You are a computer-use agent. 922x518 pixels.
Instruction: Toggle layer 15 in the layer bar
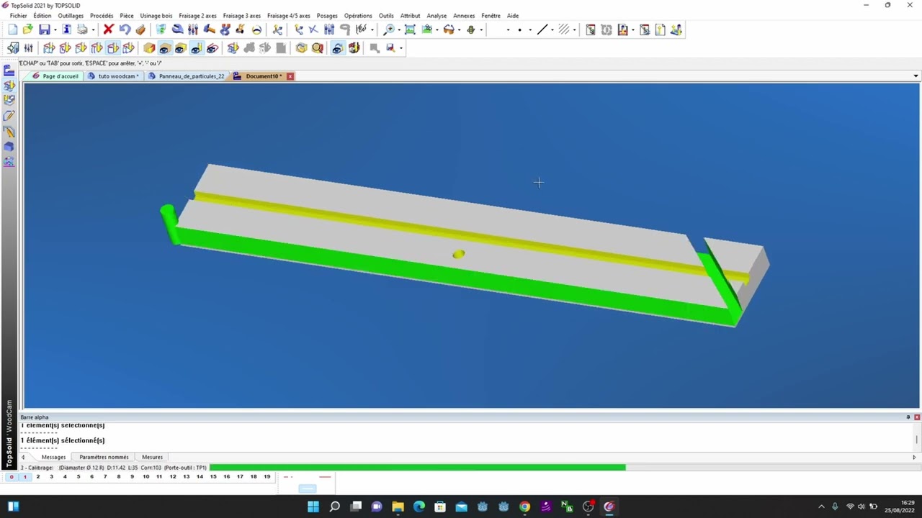[213, 476]
